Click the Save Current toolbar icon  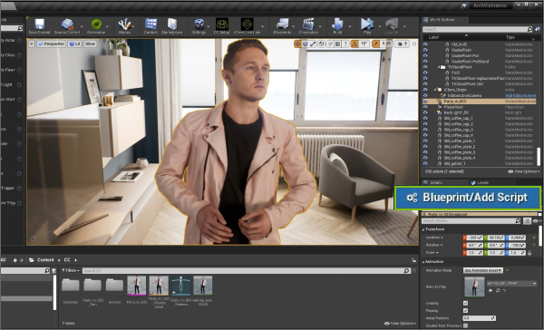[x=39, y=24]
